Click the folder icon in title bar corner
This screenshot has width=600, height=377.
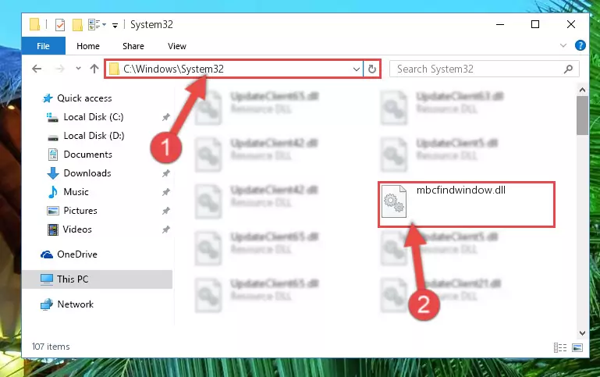34,24
